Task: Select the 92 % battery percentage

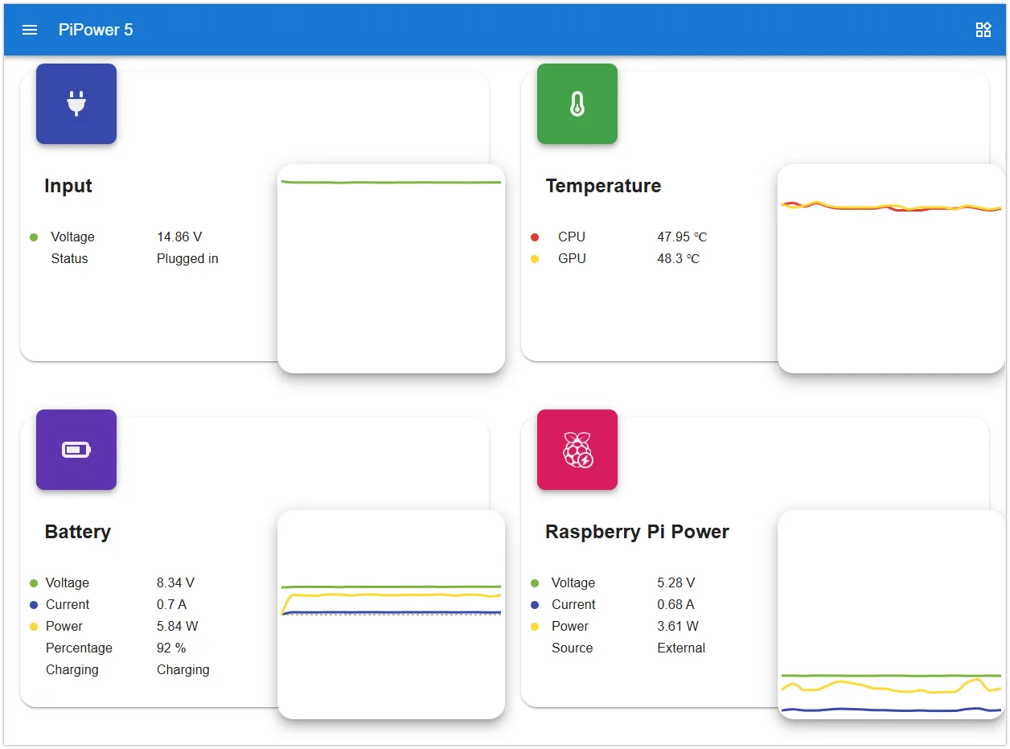Action: 171,648
